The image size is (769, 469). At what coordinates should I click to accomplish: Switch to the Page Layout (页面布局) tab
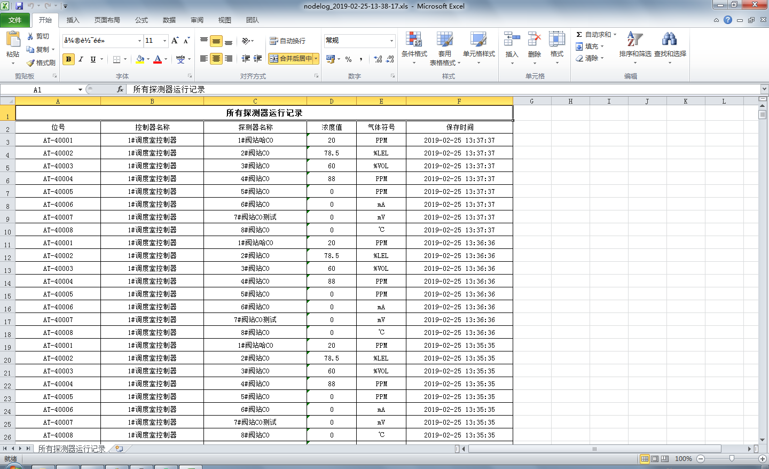107,20
